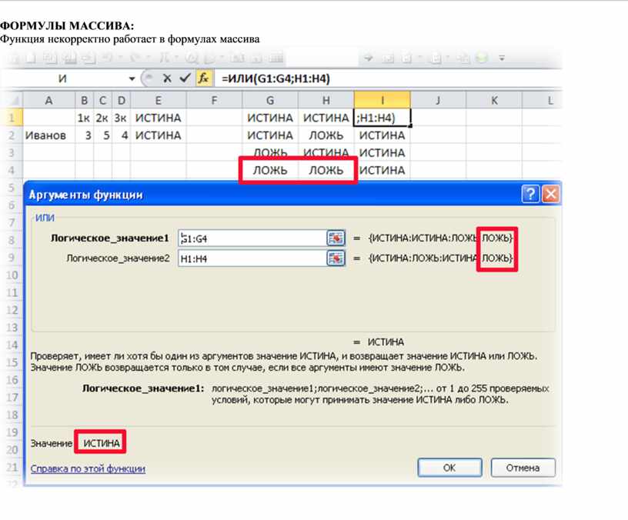Select column B header
This screenshot has height=520, width=628.
coord(84,100)
